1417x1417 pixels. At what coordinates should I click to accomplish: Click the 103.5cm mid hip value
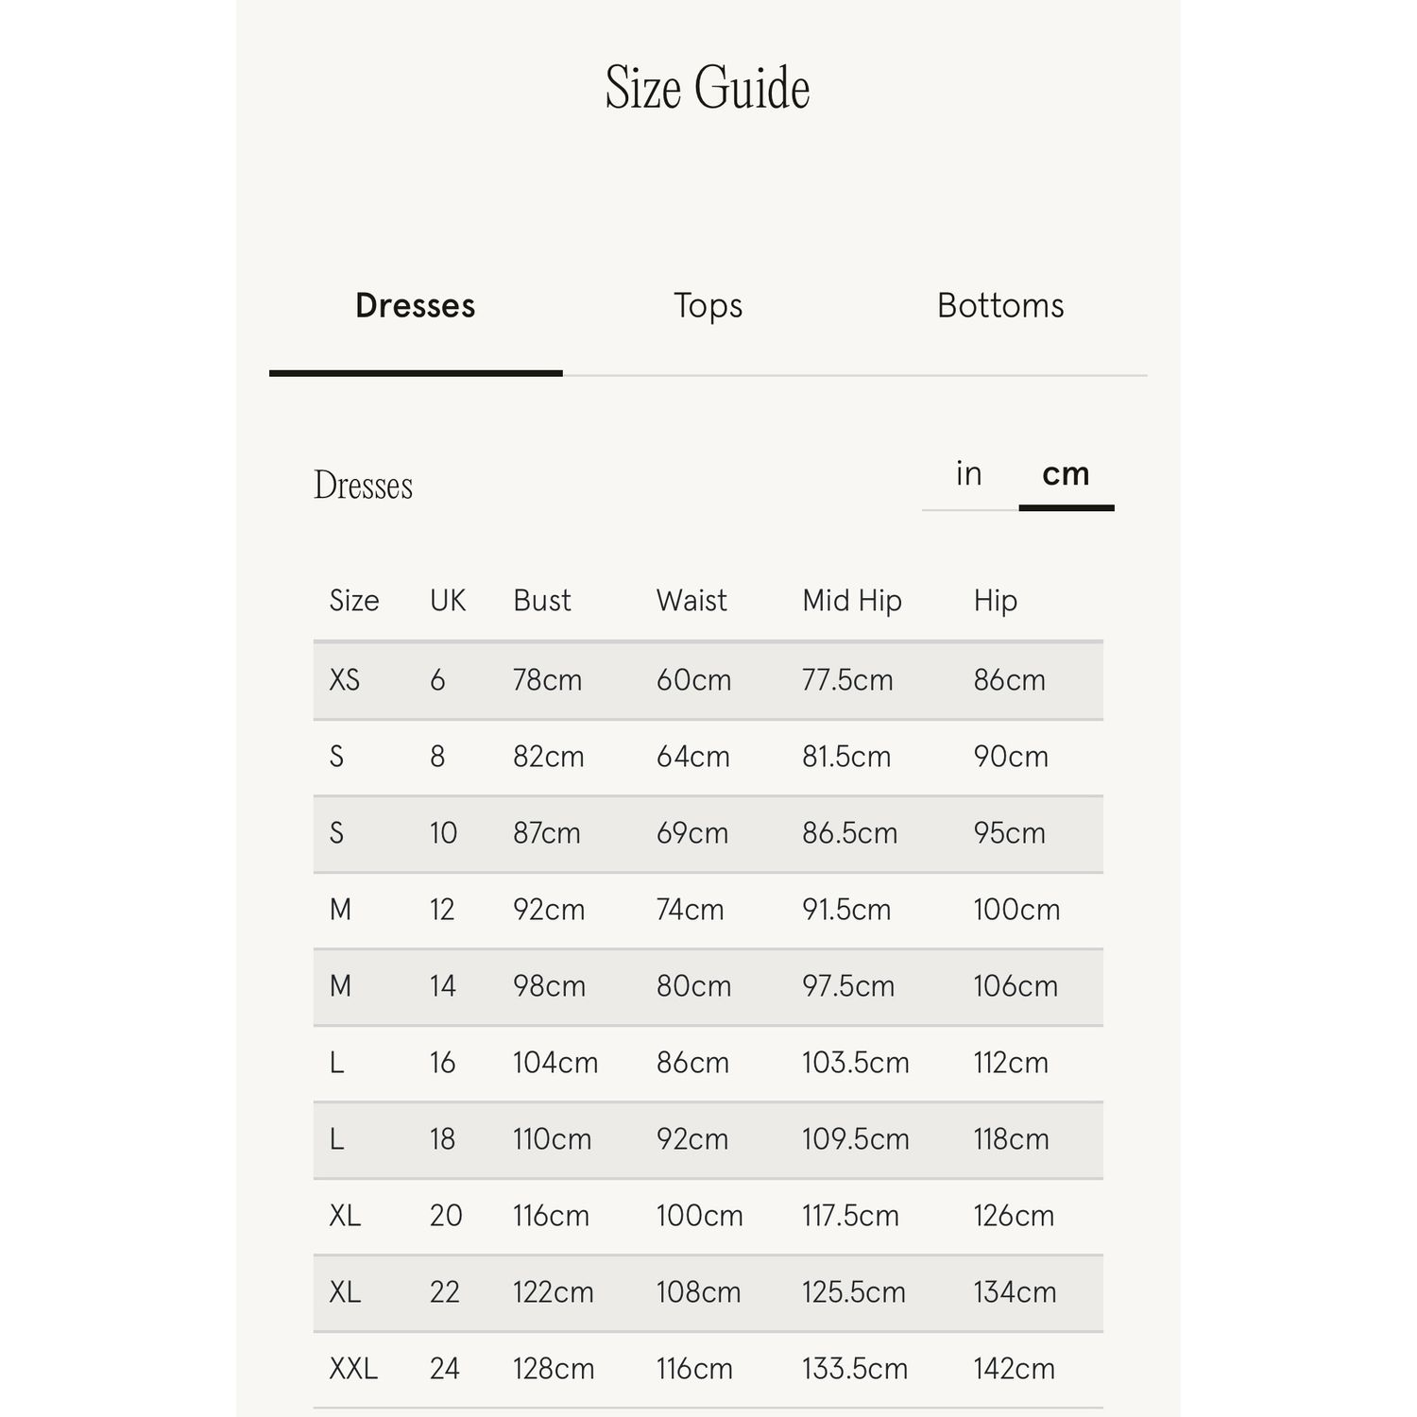[x=855, y=1063]
